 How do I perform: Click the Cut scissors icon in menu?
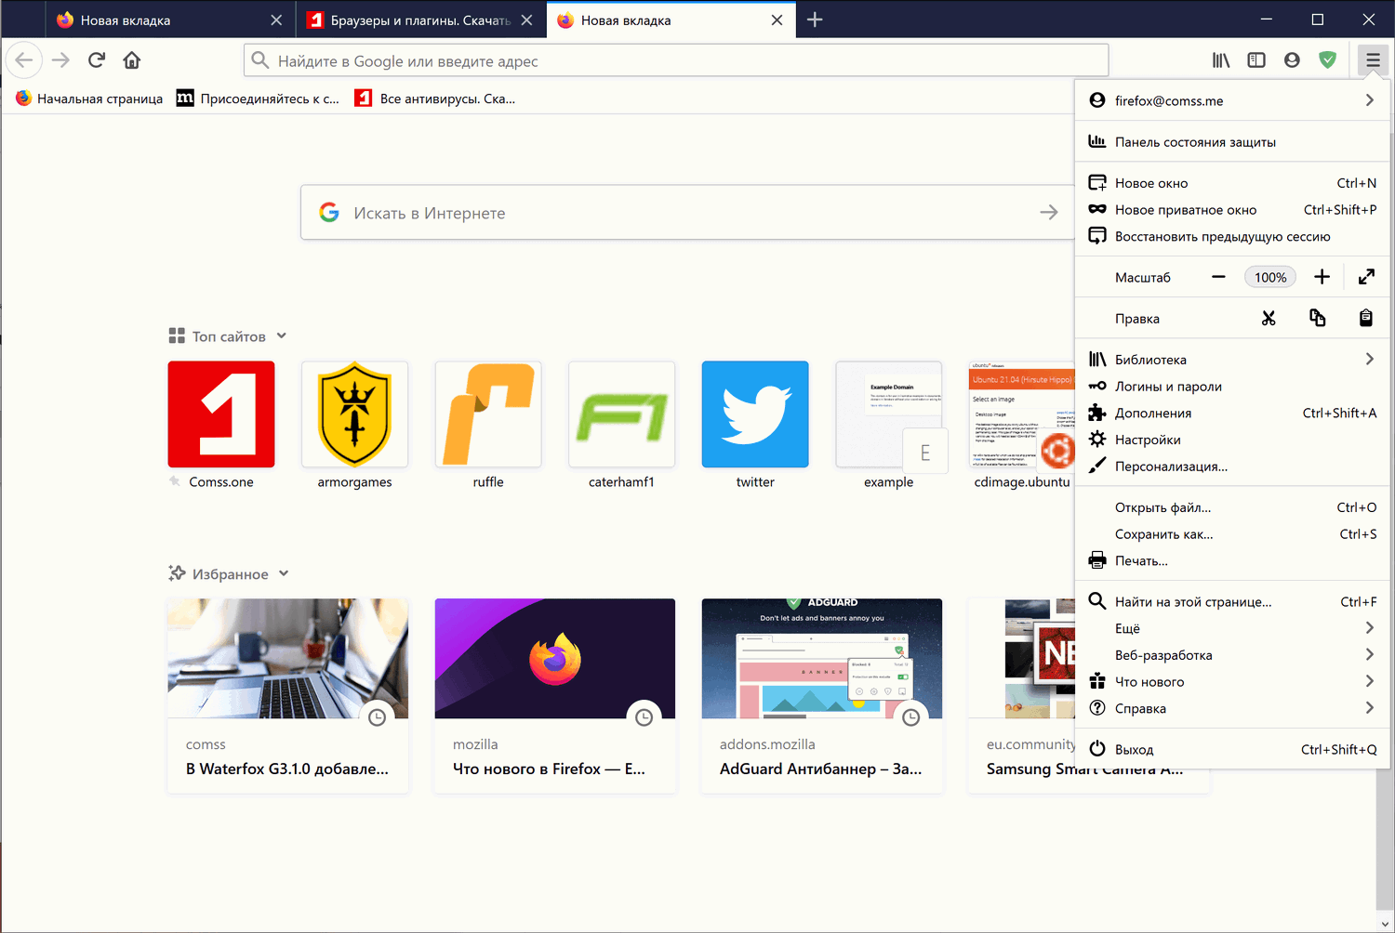click(1269, 318)
